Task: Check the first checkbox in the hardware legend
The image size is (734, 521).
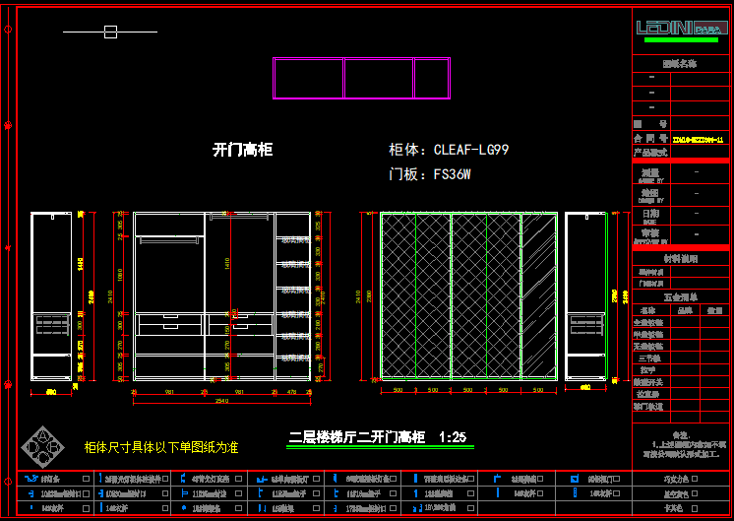Action: click(86, 479)
